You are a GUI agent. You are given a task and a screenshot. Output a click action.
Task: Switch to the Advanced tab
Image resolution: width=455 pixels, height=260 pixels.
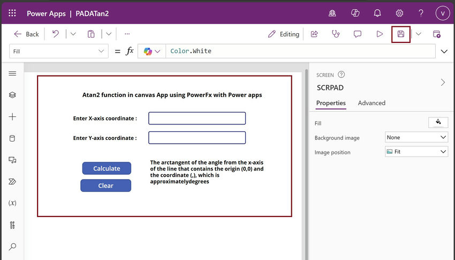(x=371, y=103)
